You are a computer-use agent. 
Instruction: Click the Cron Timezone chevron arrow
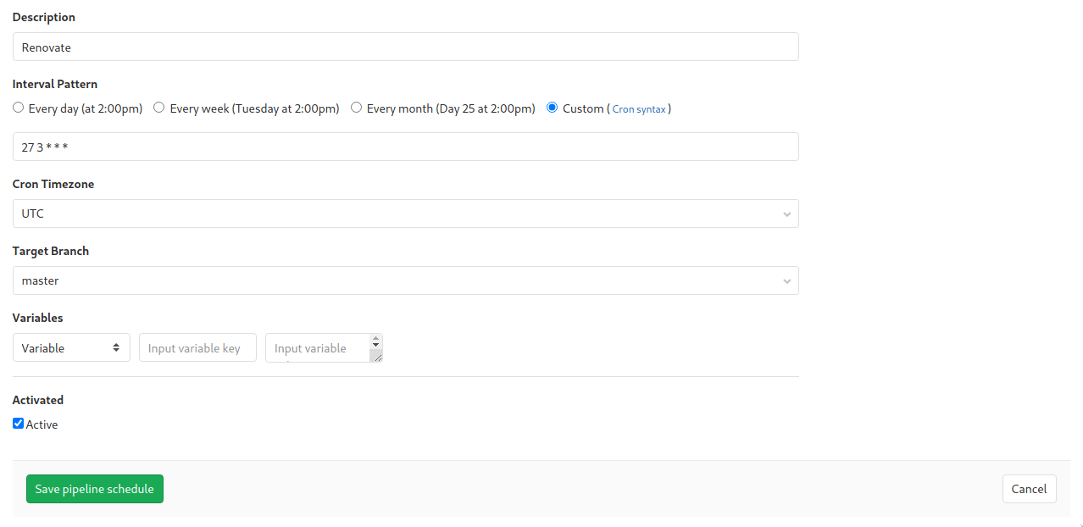click(787, 214)
